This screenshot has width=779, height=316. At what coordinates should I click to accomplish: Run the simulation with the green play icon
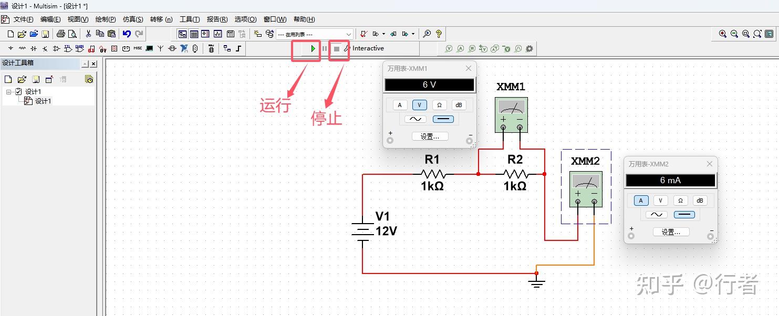(x=313, y=48)
